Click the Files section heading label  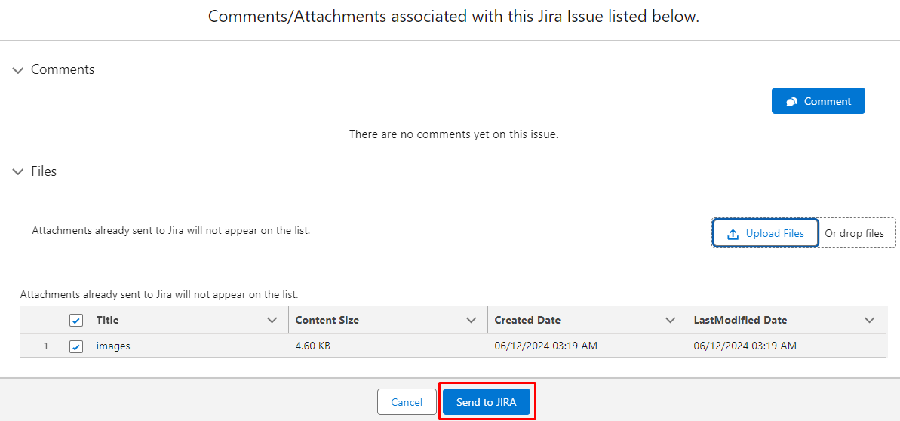pos(44,171)
